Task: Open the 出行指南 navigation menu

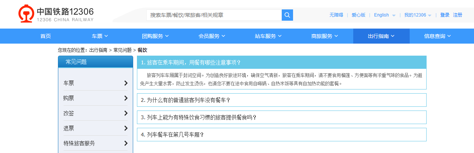Action: (x=381, y=36)
